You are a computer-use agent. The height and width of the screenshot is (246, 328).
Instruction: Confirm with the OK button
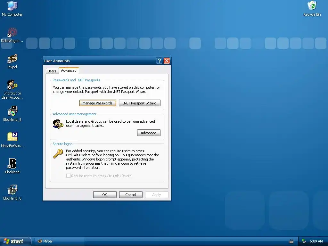pos(105,195)
